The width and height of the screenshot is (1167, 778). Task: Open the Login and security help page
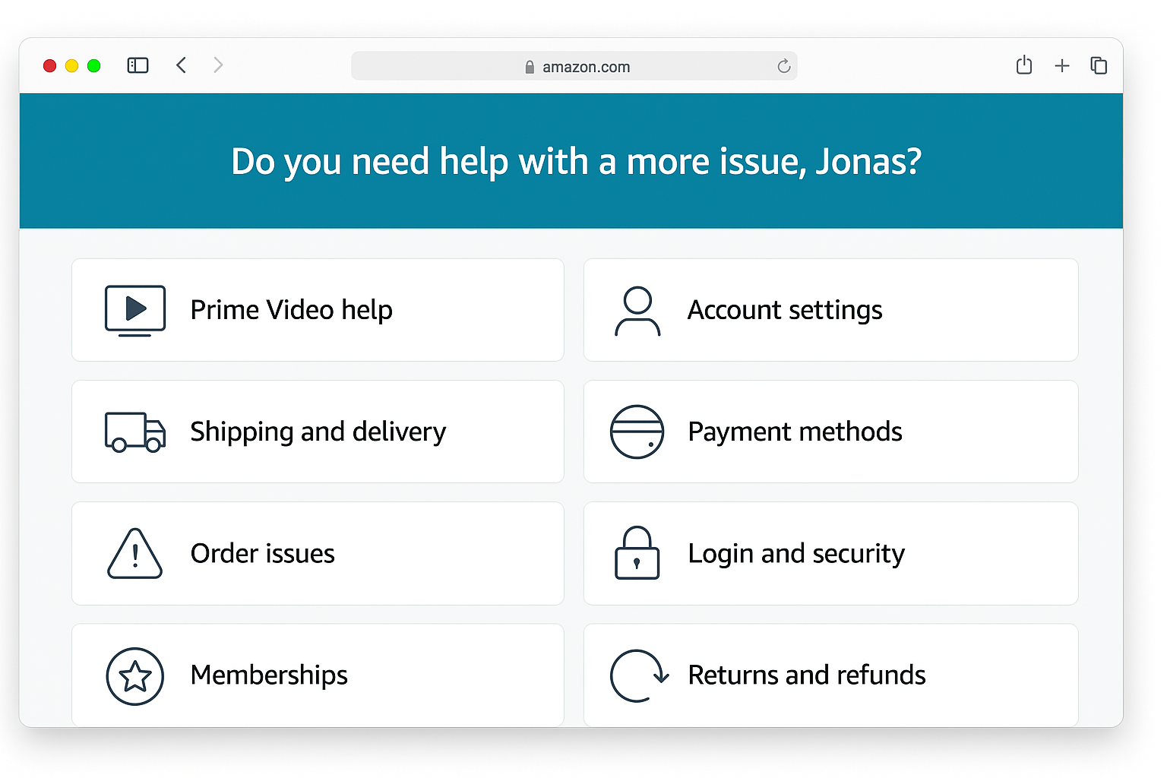point(830,553)
